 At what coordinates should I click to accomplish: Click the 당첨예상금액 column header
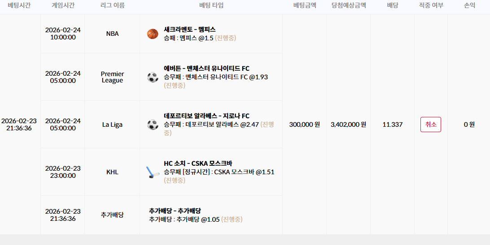[349, 5]
